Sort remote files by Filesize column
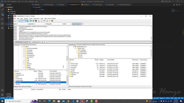The width and height of the screenshot is (184, 103). (x=97, y=60)
